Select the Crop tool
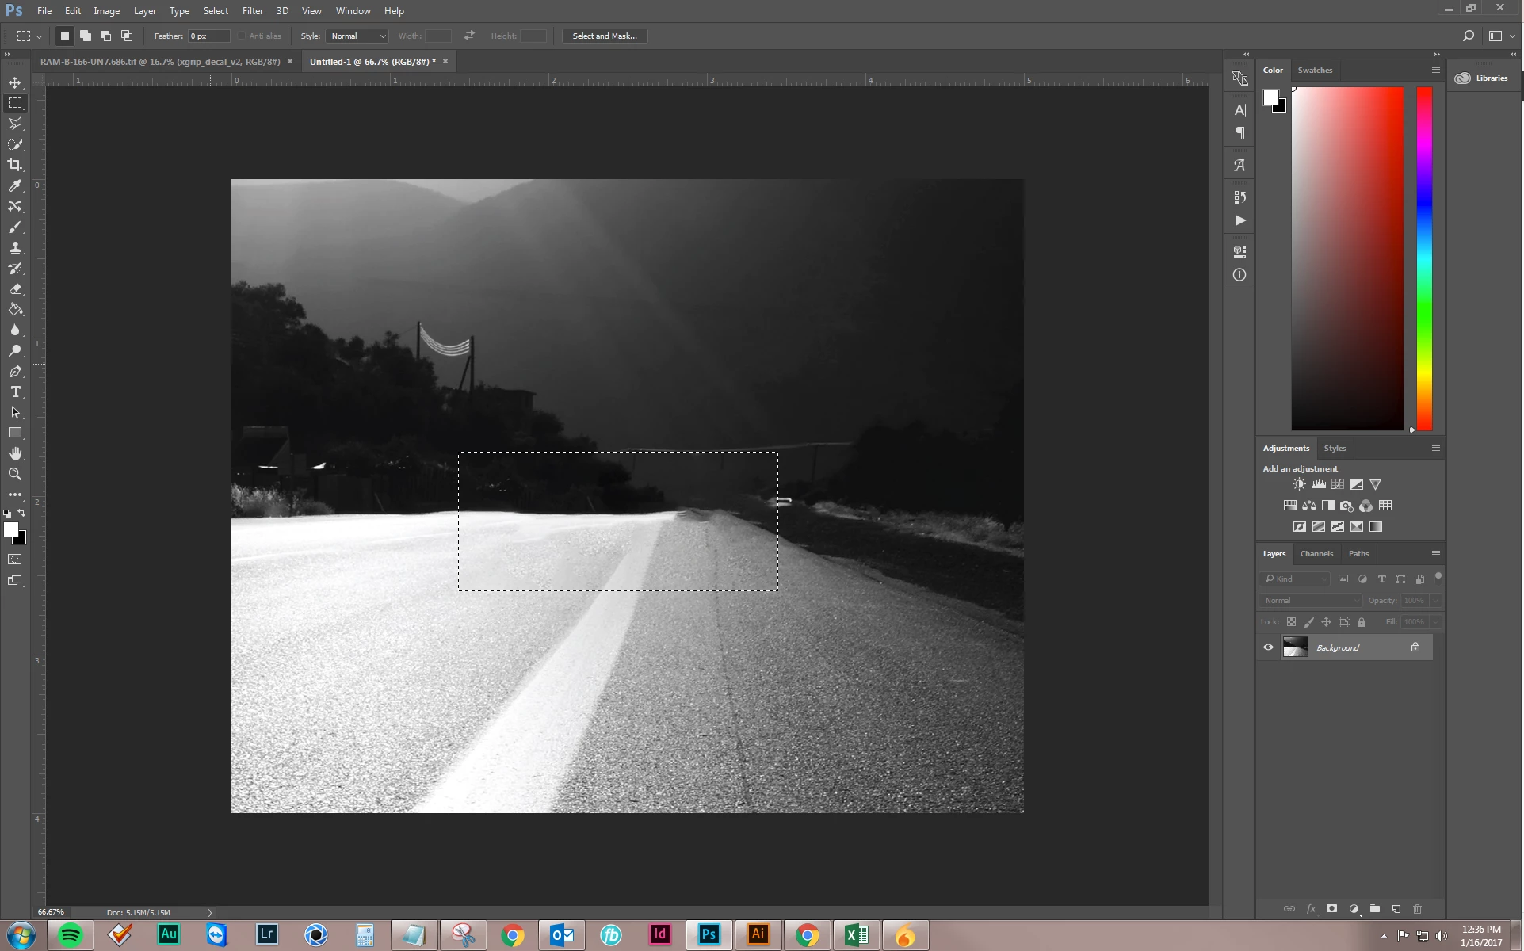 point(15,165)
